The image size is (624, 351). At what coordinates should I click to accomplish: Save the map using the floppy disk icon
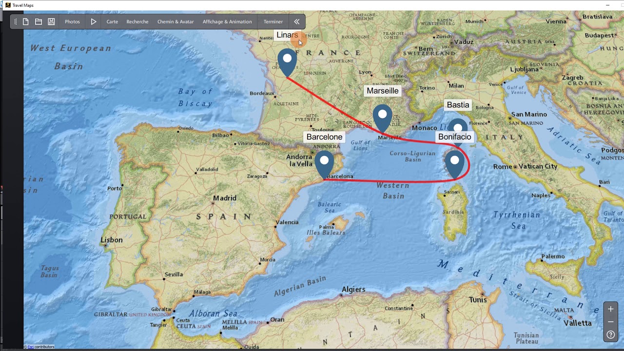tap(51, 21)
